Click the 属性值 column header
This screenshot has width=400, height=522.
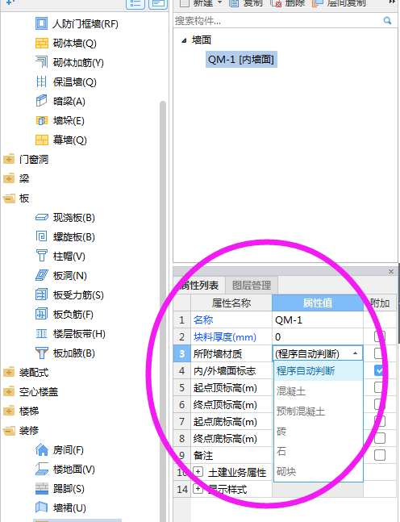click(x=318, y=303)
